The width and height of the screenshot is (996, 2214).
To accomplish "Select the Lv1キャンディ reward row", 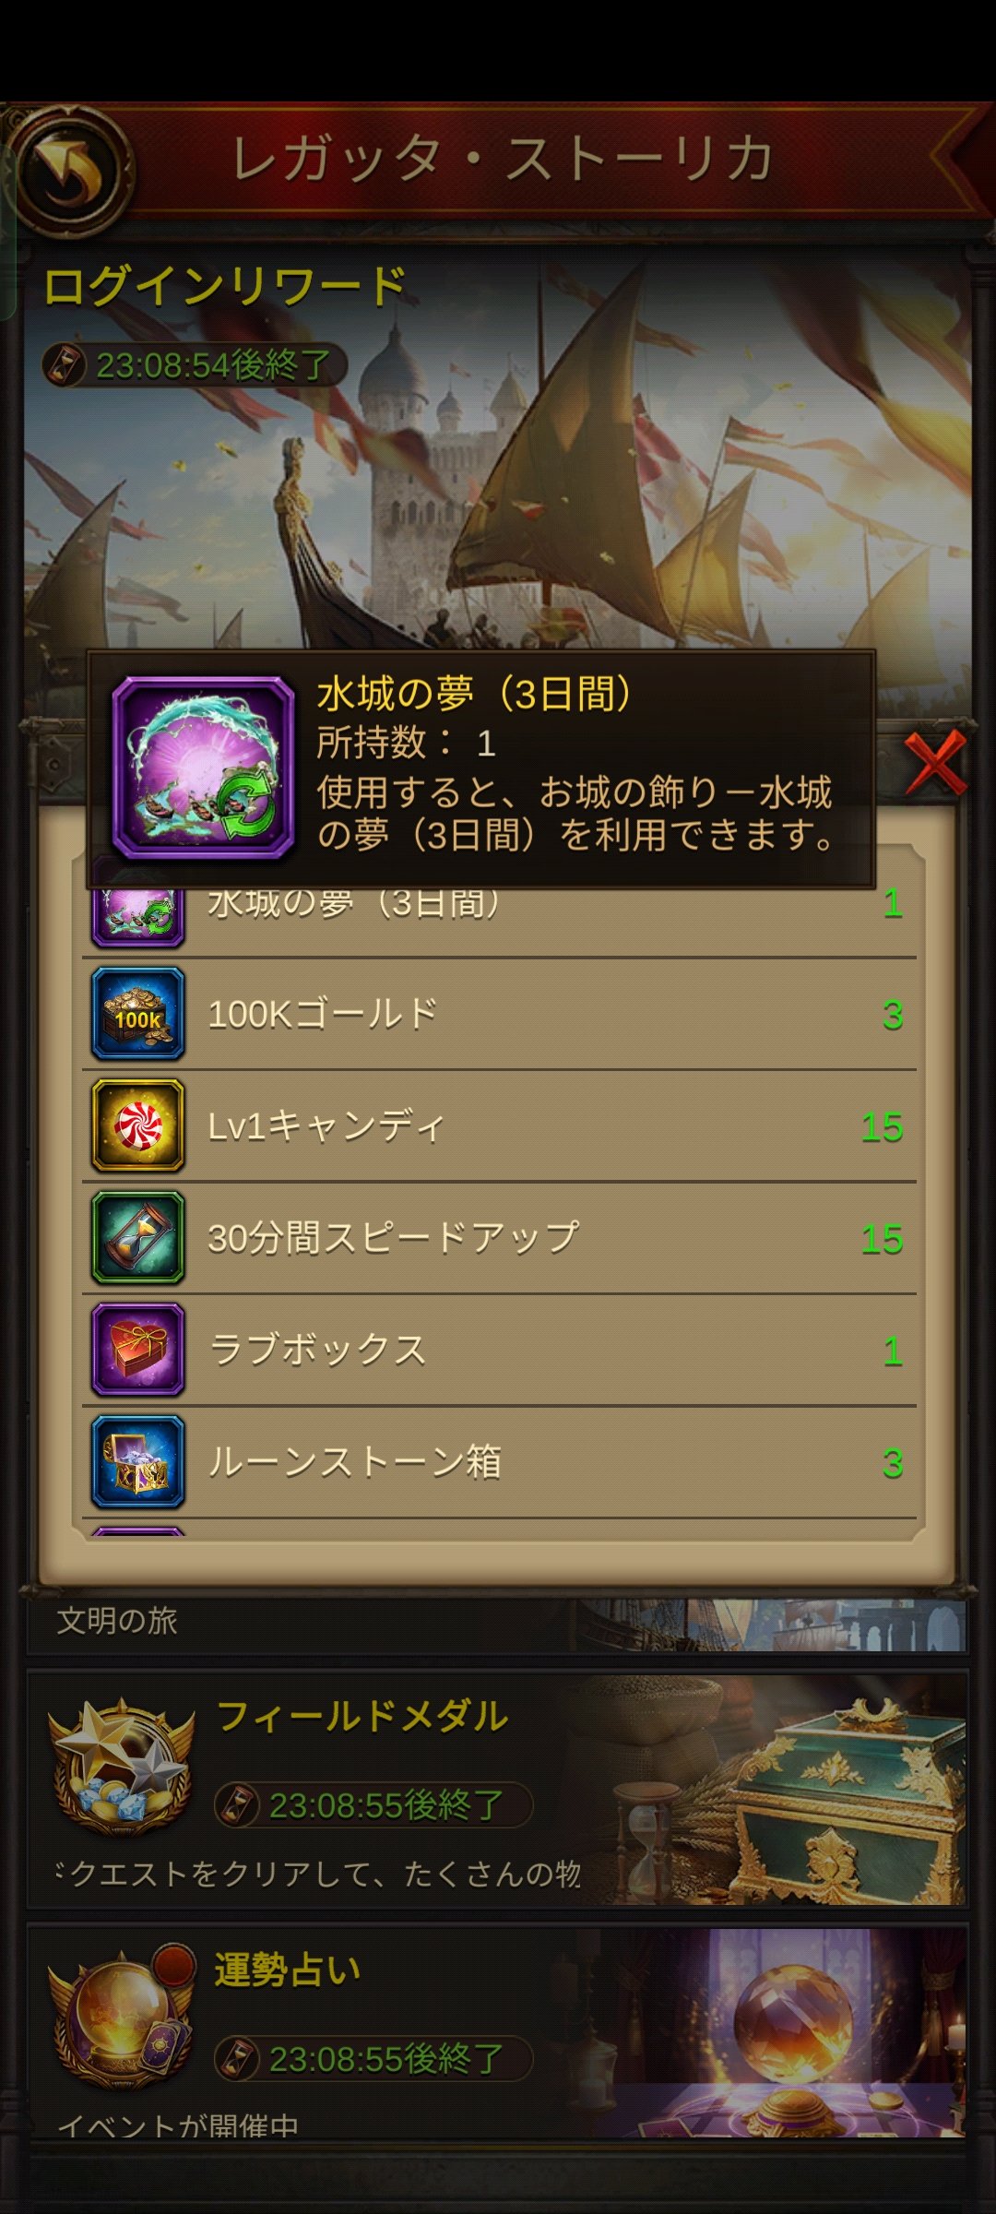I will 499,1125.
